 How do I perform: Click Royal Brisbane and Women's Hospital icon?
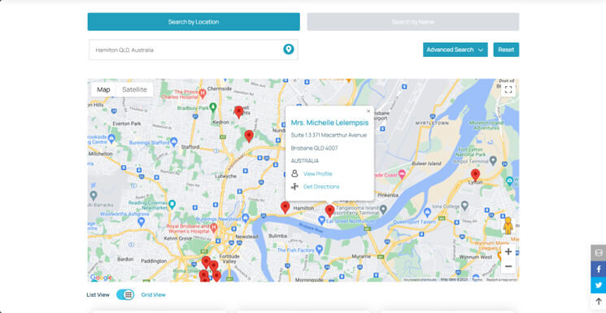pos(214,228)
